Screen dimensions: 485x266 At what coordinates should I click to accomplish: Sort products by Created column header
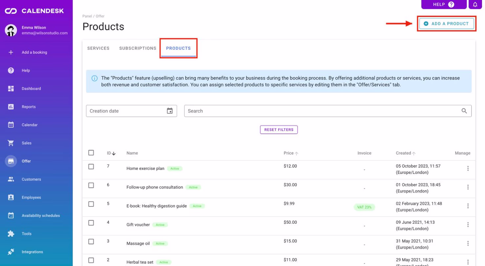tap(406, 153)
